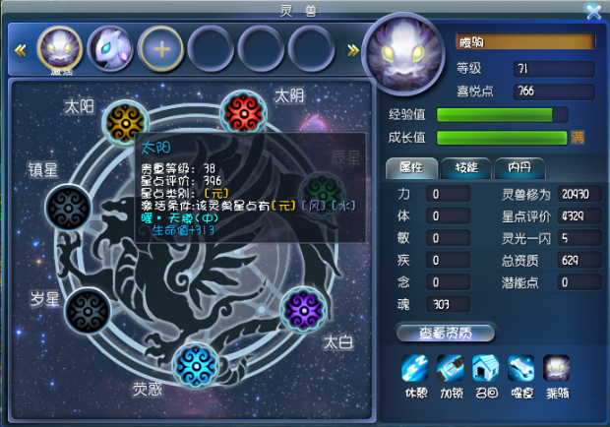Click the 休息 rest icon
Image resolution: width=610 pixels, height=427 pixels.
pyautogui.click(x=415, y=368)
